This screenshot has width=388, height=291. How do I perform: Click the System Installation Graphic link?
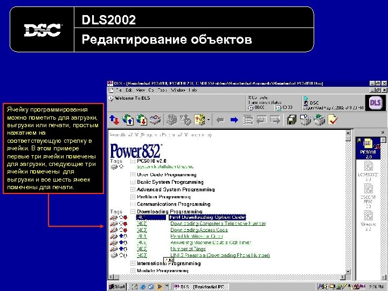165,167
